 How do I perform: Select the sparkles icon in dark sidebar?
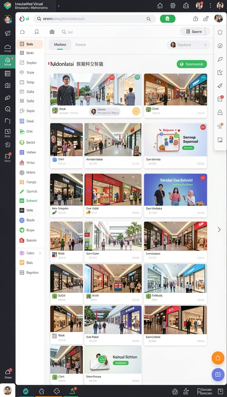coord(8,144)
